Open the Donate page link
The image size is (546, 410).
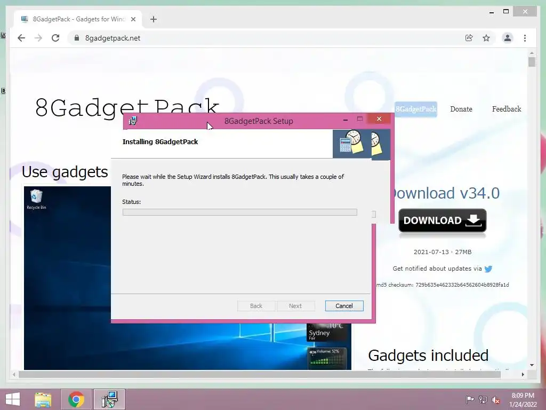coord(461,109)
